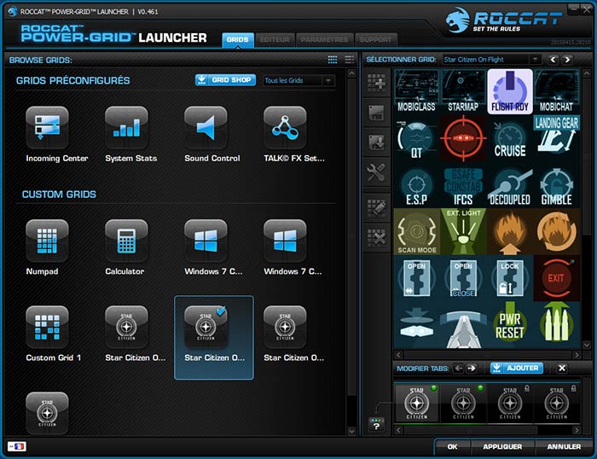Open the PARAMETRES tab
The width and height of the screenshot is (597, 459).
(324, 39)
